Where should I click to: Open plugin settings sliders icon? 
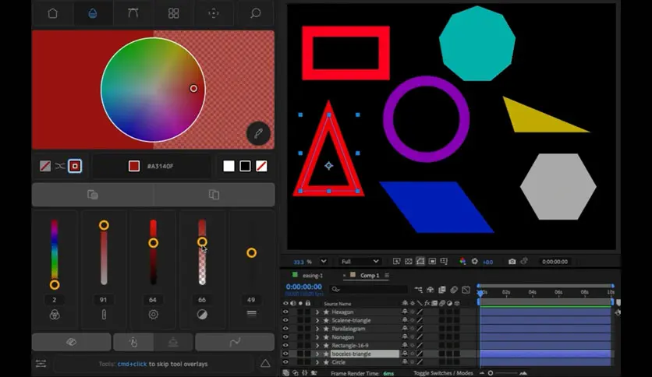(41, 364)
